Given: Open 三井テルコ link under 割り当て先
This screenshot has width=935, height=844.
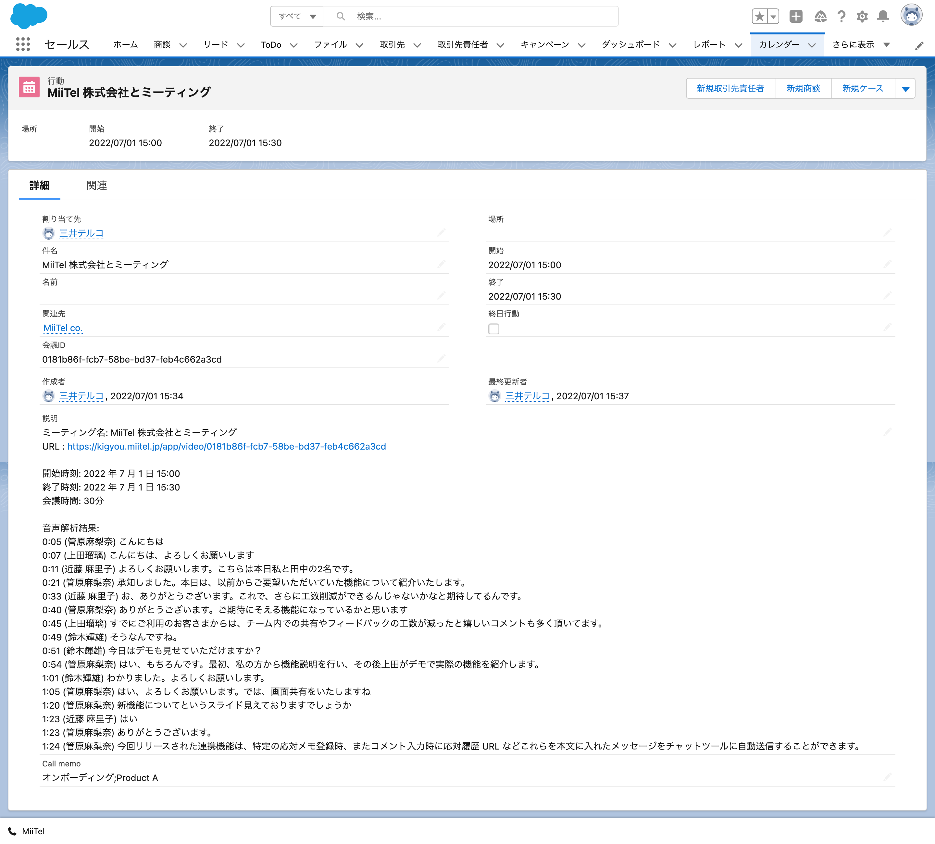Looking at the screenshot, I should click(81, 233).
